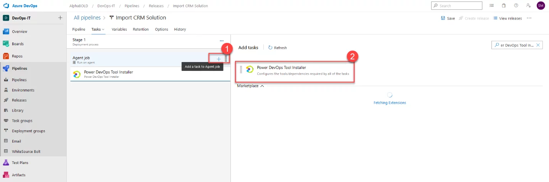Viewport: 549px width, 182px height.
Task: Click the drag handle on Agent job row
Action: click(x=226, y=59)
